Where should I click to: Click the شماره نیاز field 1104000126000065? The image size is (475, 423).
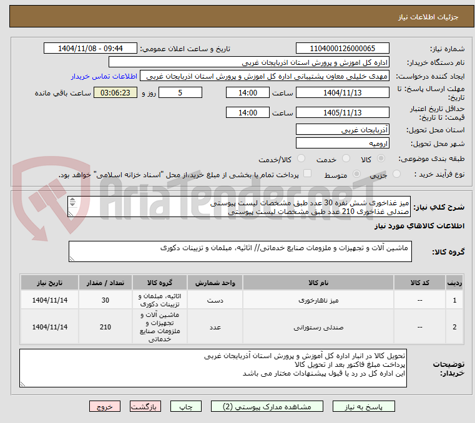click(x=342, y=49)
